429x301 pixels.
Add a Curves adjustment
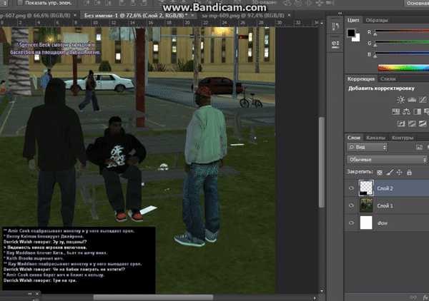tap(423, 100)
